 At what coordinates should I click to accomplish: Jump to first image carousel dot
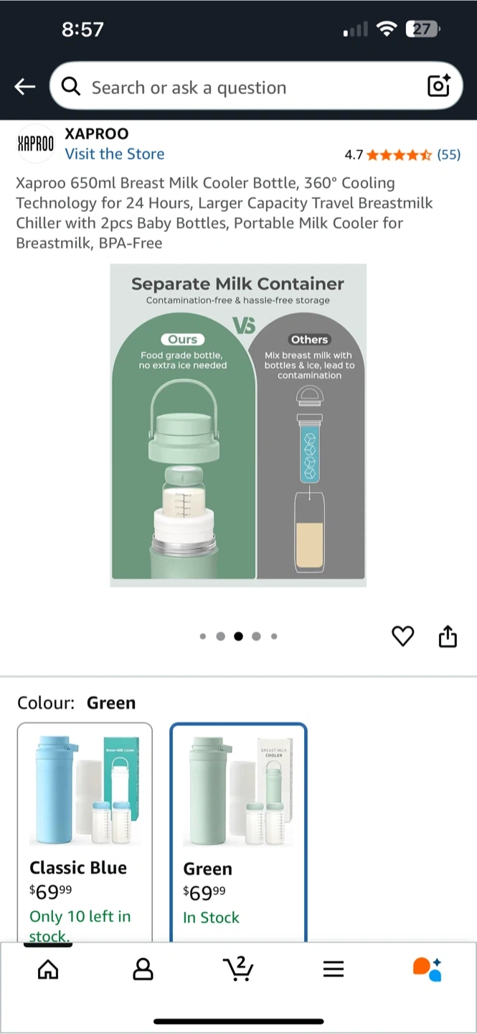(x=203, y=636)
